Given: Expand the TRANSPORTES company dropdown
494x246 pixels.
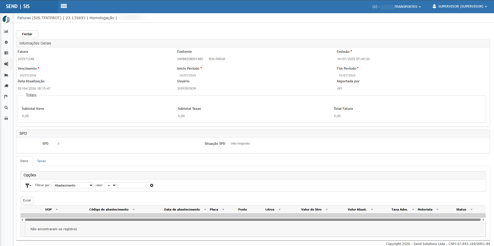Looking at the screenshot, I should (407, 7).
